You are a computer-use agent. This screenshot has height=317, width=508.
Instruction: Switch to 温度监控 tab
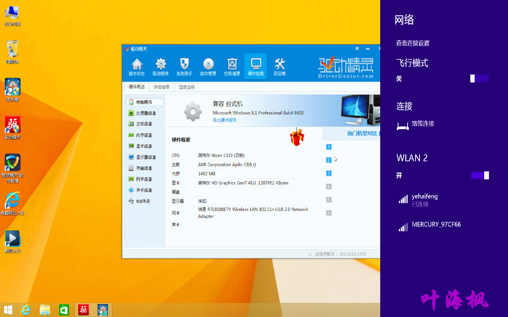187,87
